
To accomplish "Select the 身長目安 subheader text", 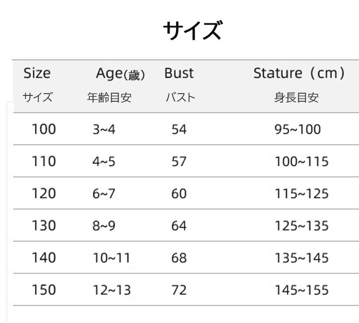I will tap(296, 98).
